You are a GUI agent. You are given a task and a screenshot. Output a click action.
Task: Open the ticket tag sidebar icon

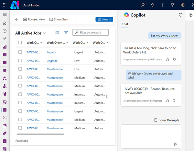click(x=5, y=133)
